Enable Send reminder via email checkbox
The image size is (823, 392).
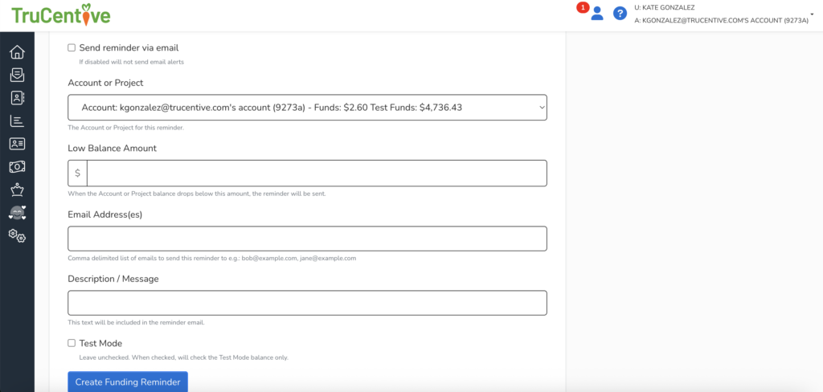[x=72, y=48]
